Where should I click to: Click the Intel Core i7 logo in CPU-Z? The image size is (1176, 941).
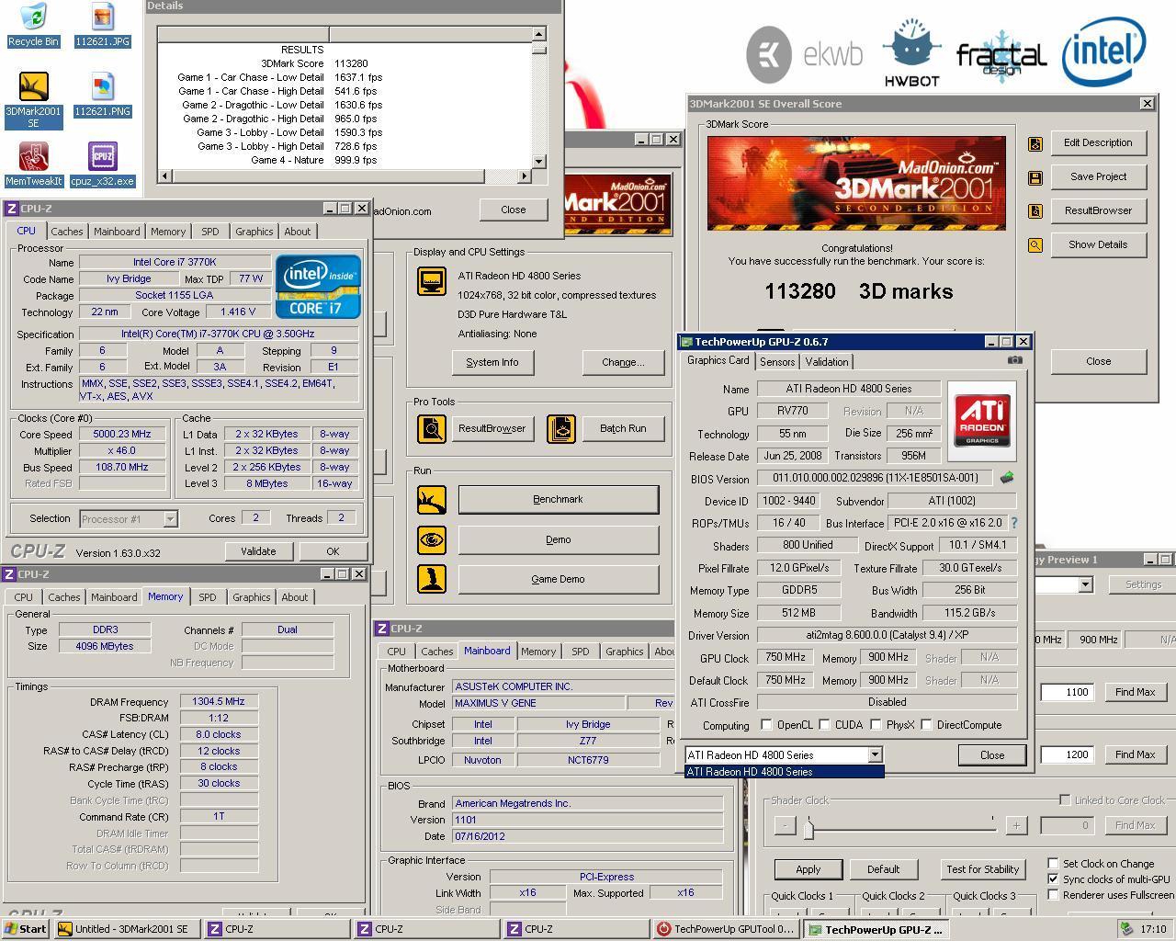pyautogui.click(x=319, y=287)
